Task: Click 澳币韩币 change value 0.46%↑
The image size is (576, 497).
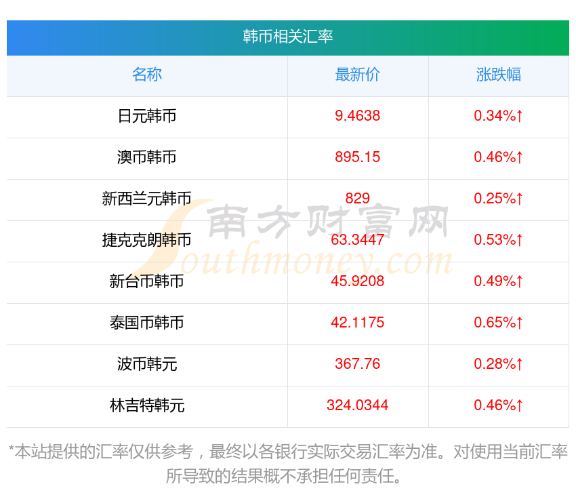Action: (498, 157)
